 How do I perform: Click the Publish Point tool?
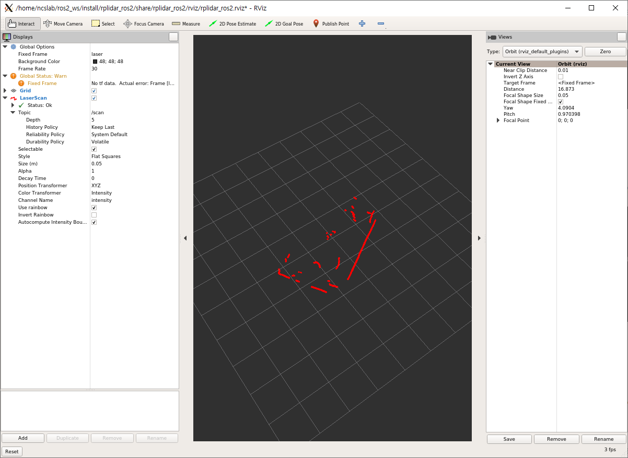pyautogui.click(x=331, y=23)
